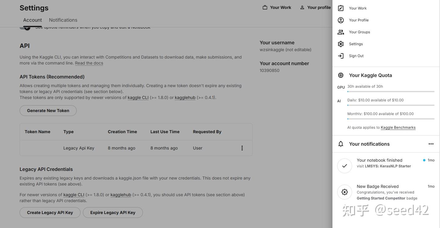This screenshot has height=228, width=440.
Task: Switch to the Account tab
Action: (x=33, y=20)
